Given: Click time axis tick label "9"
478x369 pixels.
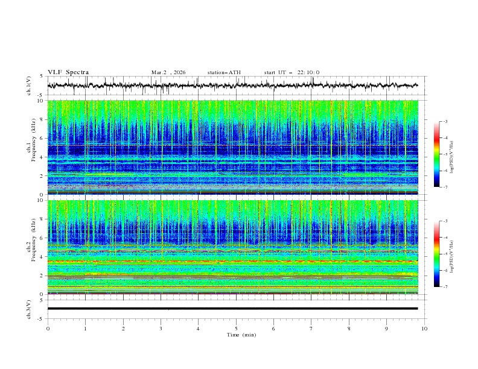Looking at the screenshot, I should (x=386, y=329).
